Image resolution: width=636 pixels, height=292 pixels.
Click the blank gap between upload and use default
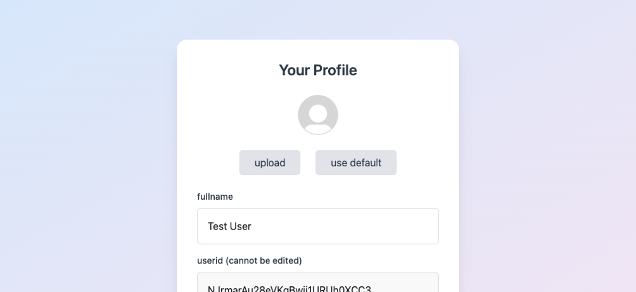(x=308, y=162)
